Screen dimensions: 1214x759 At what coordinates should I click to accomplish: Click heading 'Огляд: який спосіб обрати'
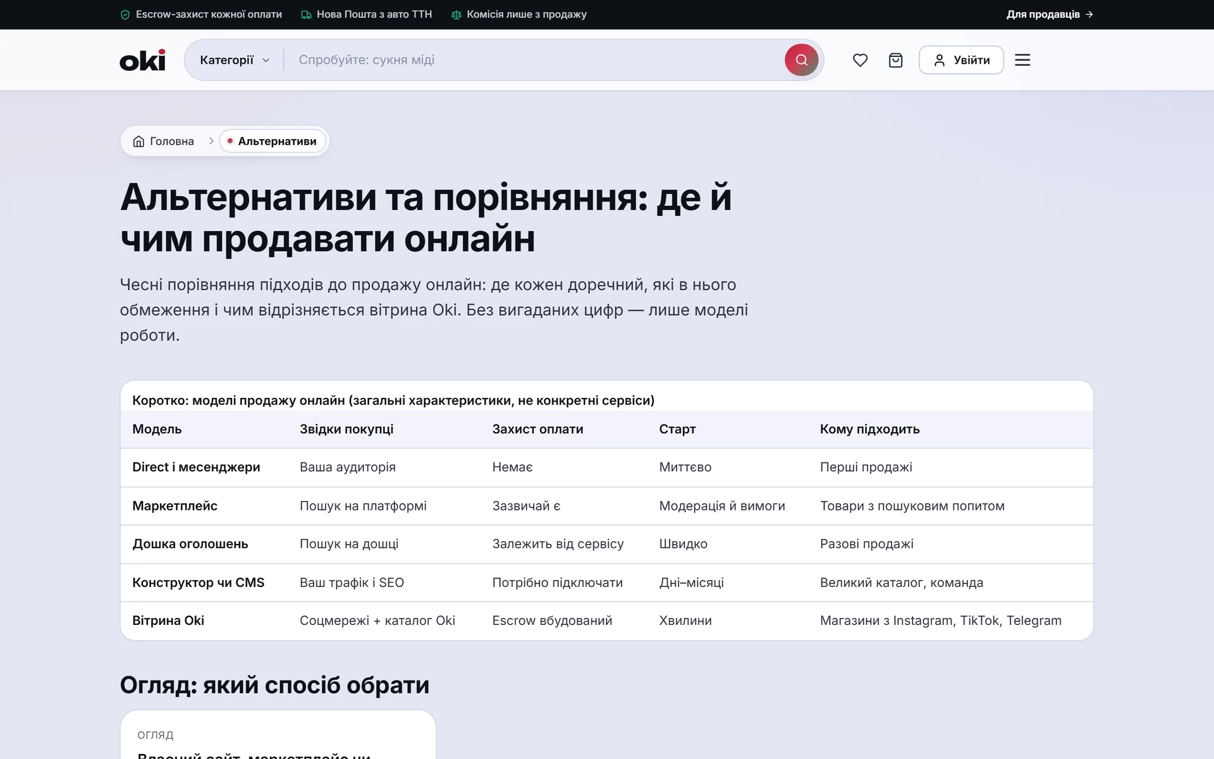pyautogui.click(x=274, y=685)
